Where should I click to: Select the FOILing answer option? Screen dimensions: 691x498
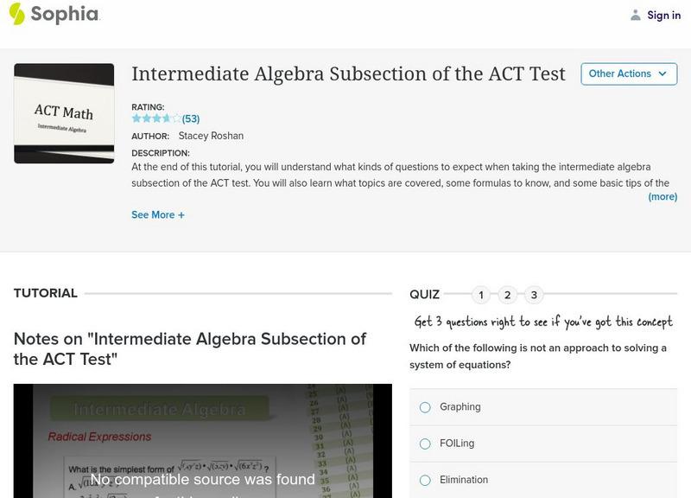pyautogui.click(x=425, y=444)
